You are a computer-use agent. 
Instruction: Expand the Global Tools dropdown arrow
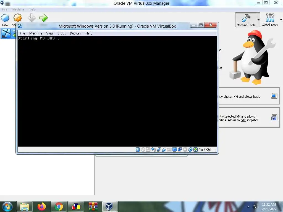click(281, 20)
